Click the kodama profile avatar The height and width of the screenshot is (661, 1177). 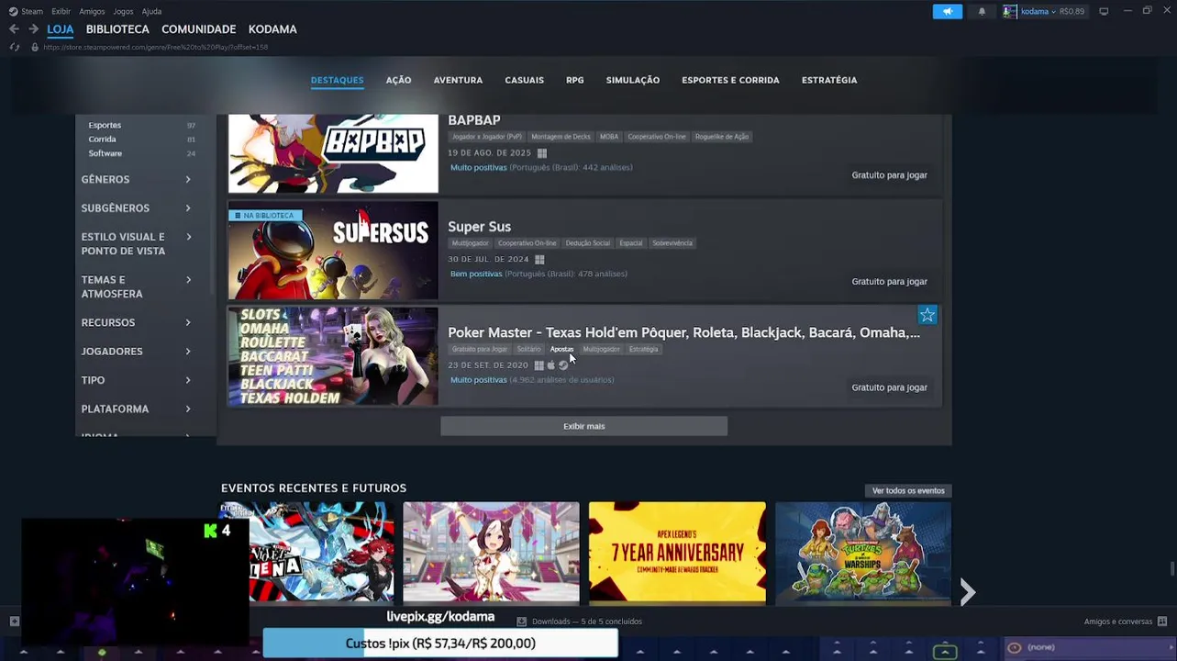[x=1010, y=11]
